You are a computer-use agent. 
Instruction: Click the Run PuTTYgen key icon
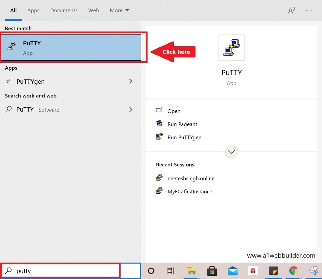click(x=159, y=136)
